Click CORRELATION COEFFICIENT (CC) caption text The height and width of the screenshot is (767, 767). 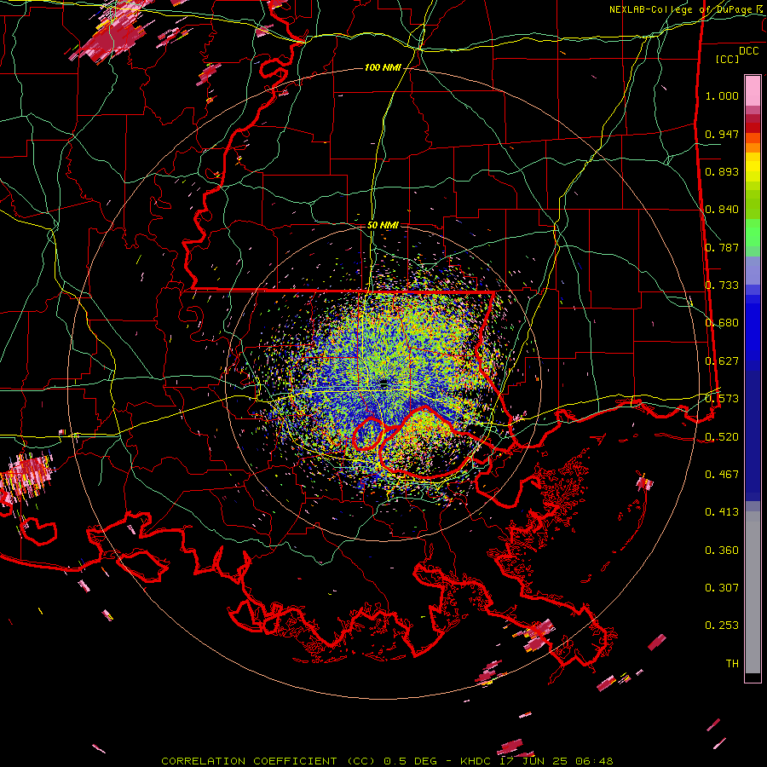coord(268,761)
